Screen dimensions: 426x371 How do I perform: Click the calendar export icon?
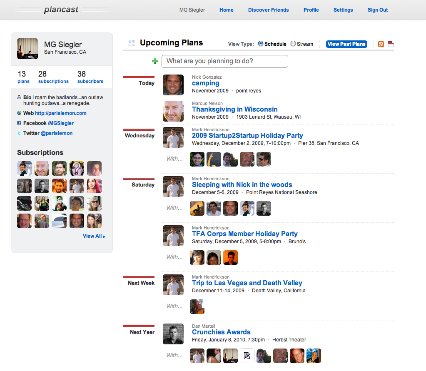tap(391, 44)
